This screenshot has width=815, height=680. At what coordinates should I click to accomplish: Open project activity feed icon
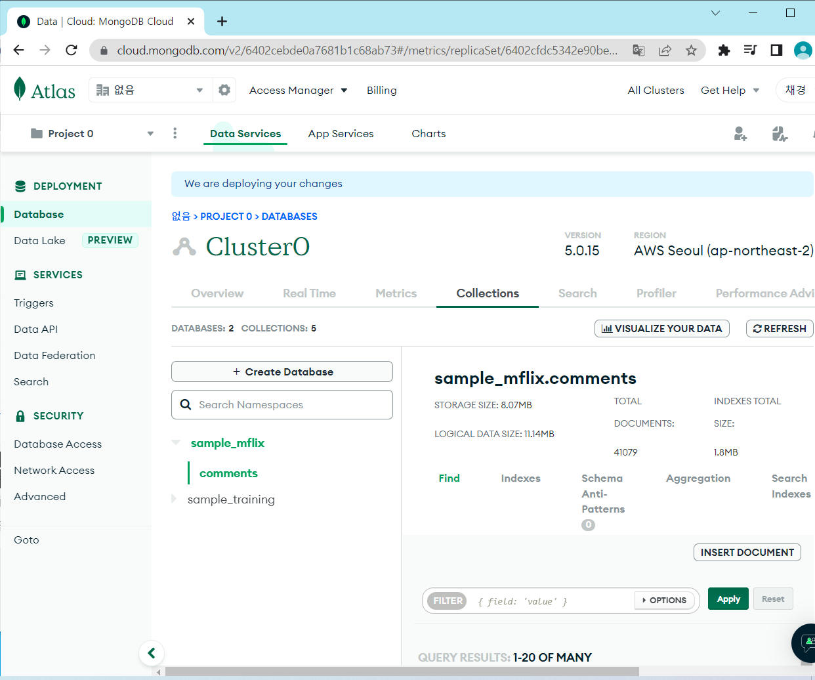pos(780,134)
